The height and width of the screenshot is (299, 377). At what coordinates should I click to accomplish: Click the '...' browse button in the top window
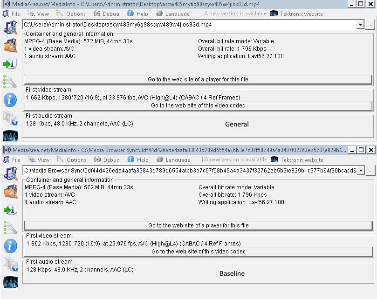[x=370, y=25]
